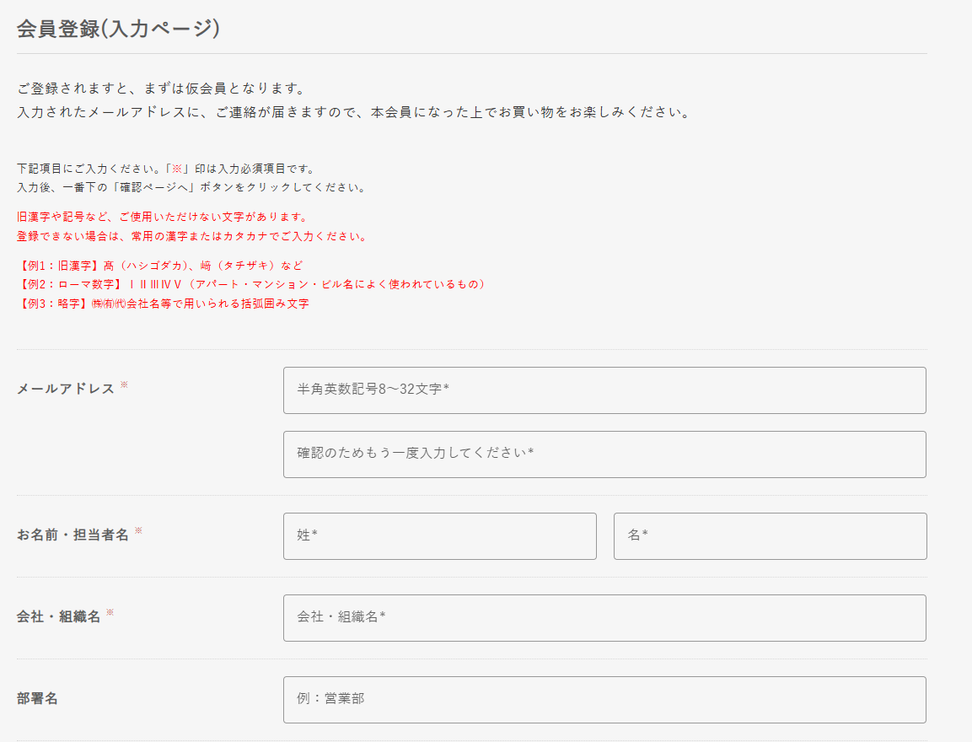972x742 pixels.
Task: Click the メールアドレス field label
Action: [x=66, y=389]
